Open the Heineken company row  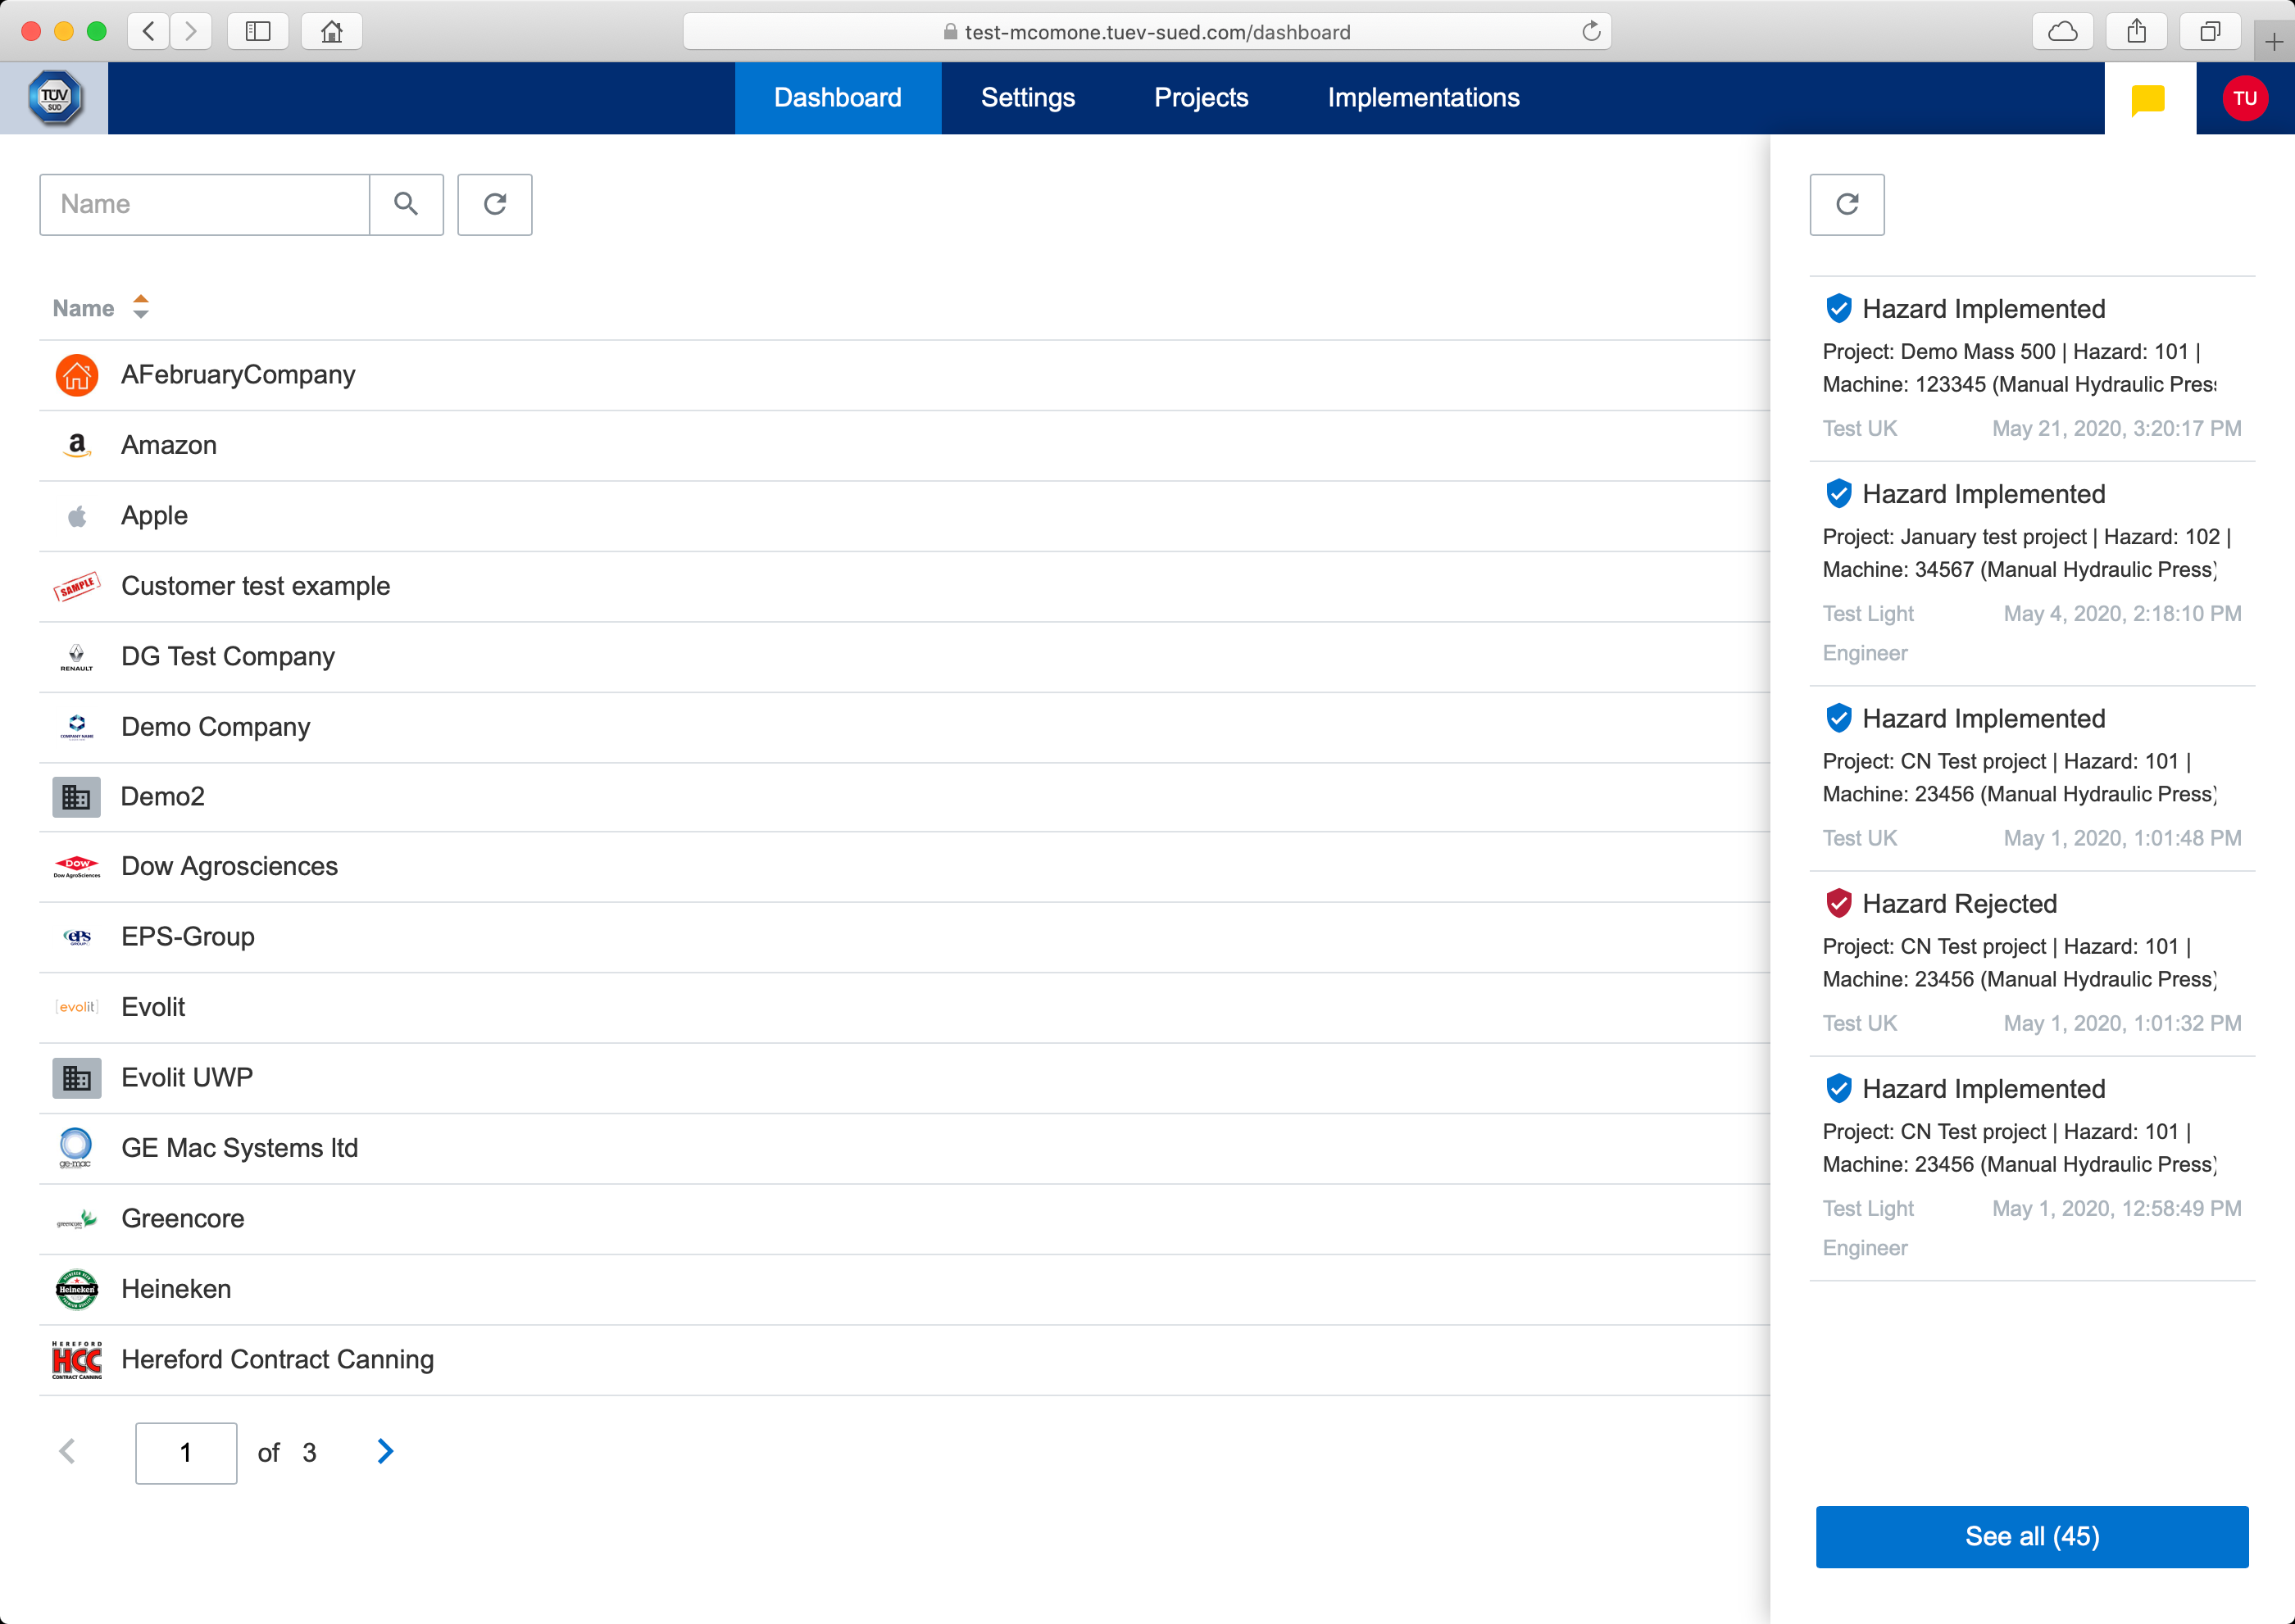coord(176,1288)
